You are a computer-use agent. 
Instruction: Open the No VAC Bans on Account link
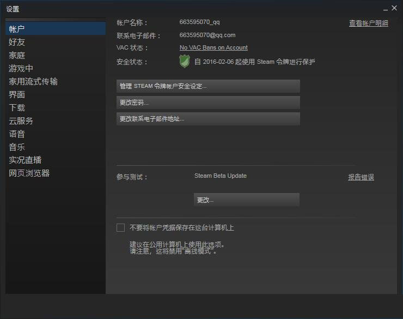[213, 47]
